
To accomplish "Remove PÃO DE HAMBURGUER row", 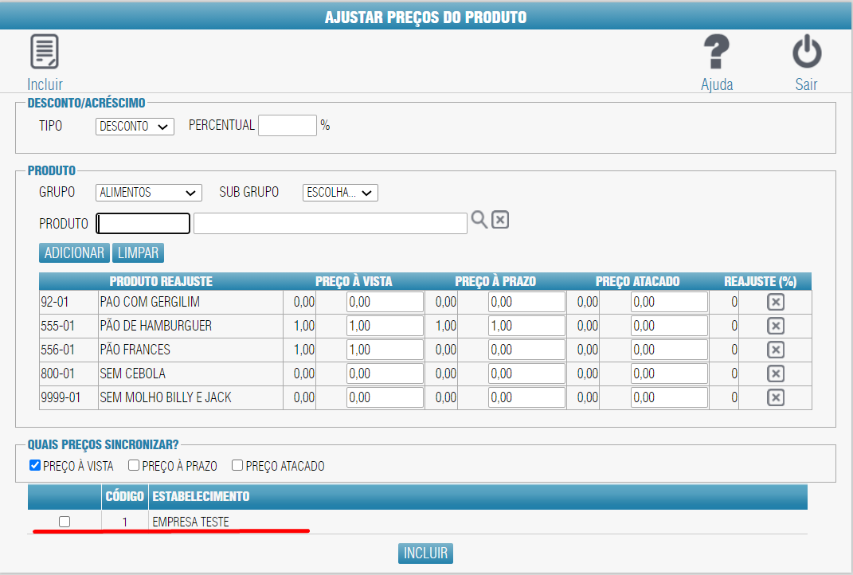I will 775,326.
